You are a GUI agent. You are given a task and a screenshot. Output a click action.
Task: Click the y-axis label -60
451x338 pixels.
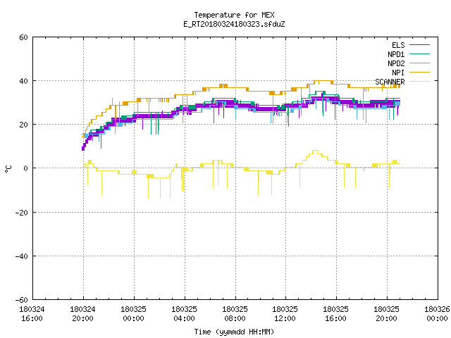coord(22,300)
